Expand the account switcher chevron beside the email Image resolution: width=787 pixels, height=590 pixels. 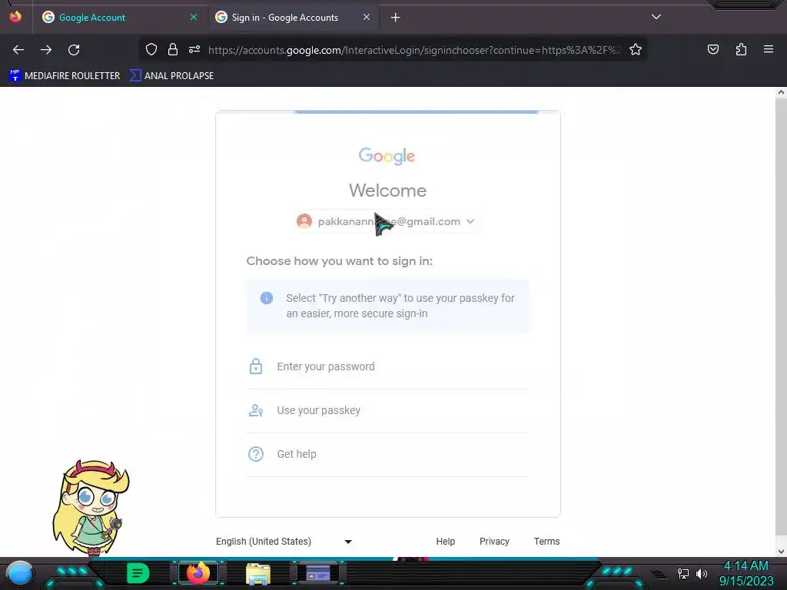[470, 221]
